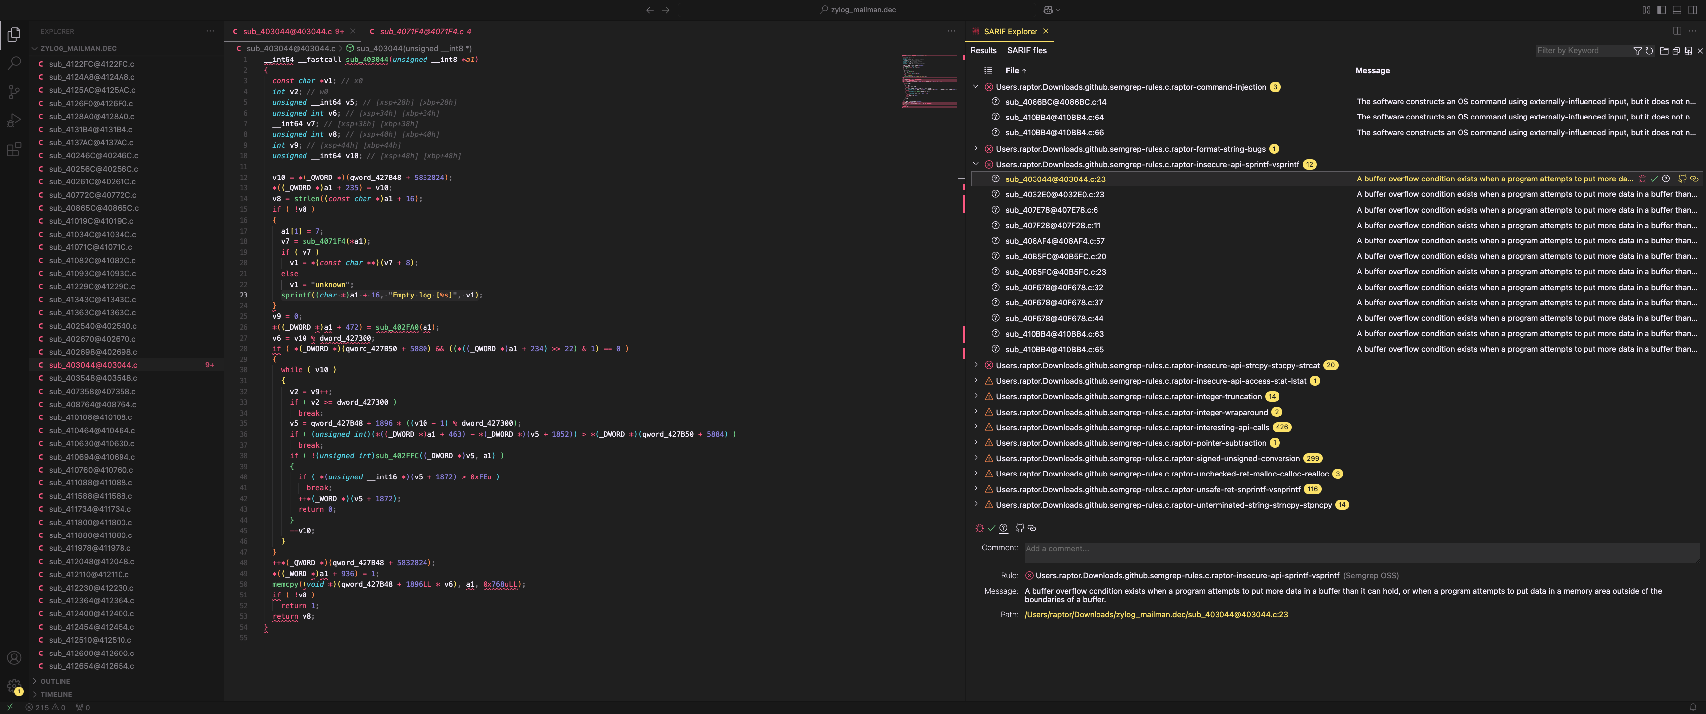Open GitHub issue icon in details panel
The width and height of the screenshot is (1706, 714).
(x=1020, y=528)
